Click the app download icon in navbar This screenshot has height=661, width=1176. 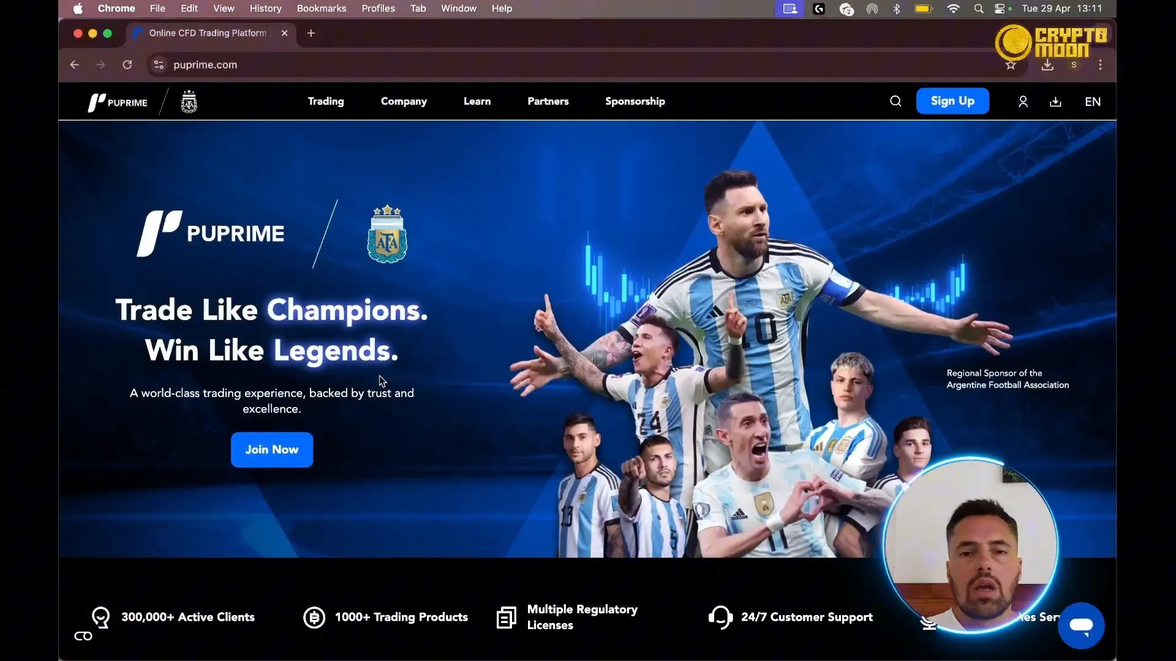[1055, 102]
